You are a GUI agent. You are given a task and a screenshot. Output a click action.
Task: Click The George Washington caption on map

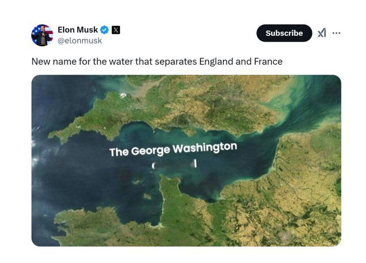pyautogui.click(x=173, y=149)
